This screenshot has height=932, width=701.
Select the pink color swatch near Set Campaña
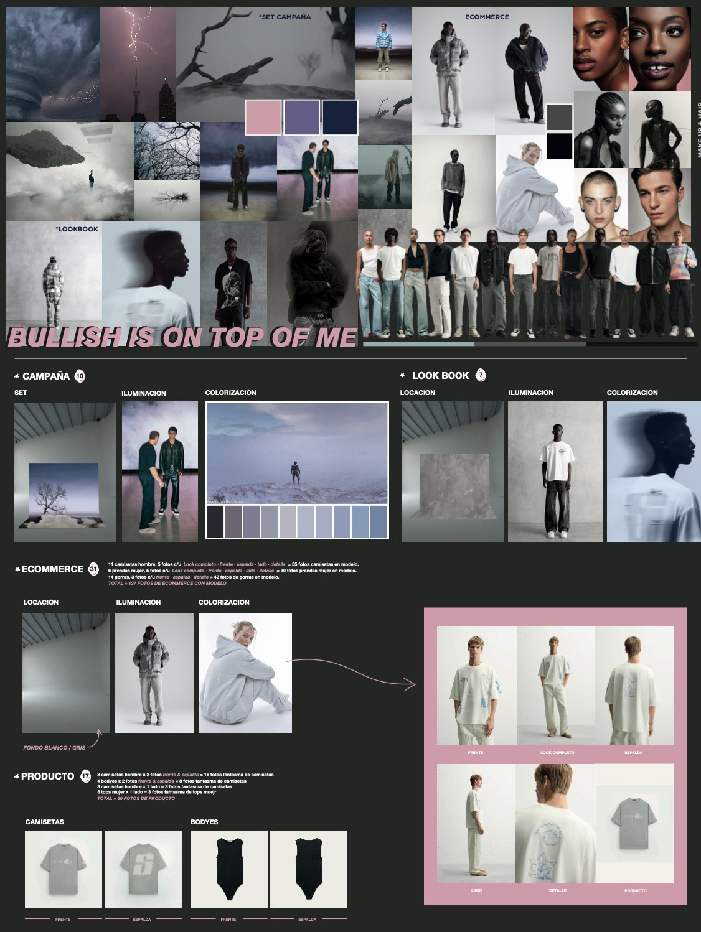click(263, 117)
